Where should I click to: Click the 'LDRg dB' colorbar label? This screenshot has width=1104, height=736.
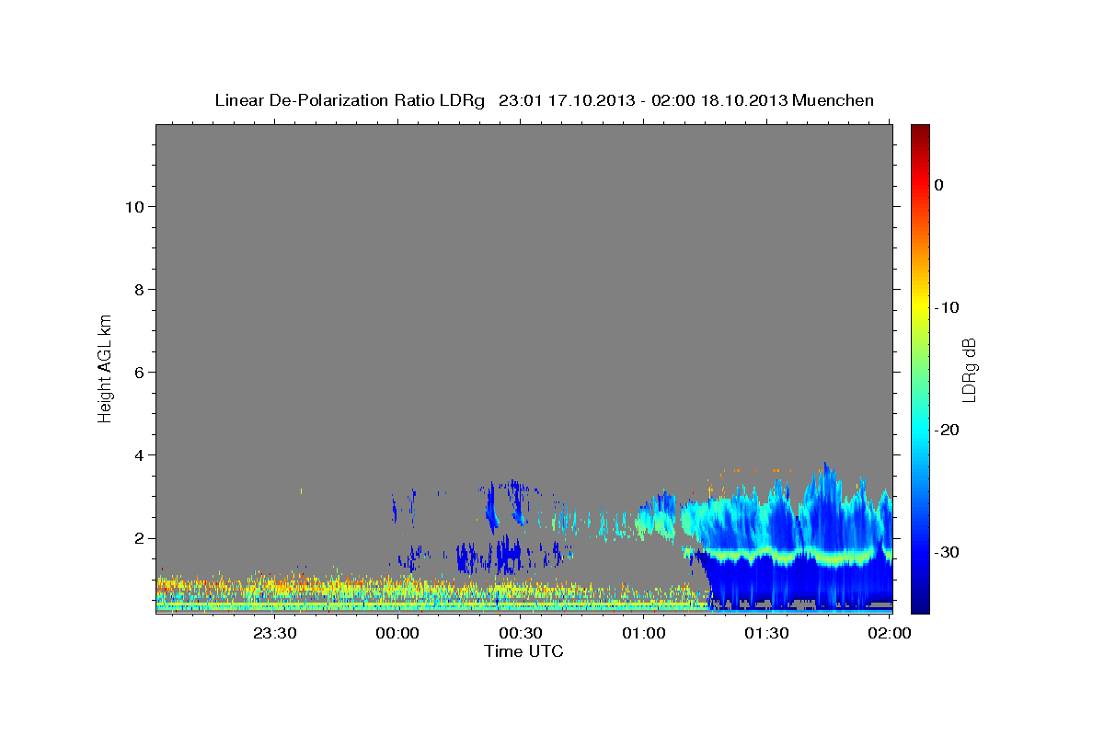969,370
